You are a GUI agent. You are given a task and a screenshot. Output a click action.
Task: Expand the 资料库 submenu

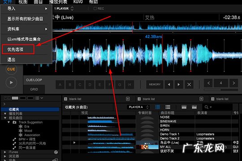pos(26,29)
